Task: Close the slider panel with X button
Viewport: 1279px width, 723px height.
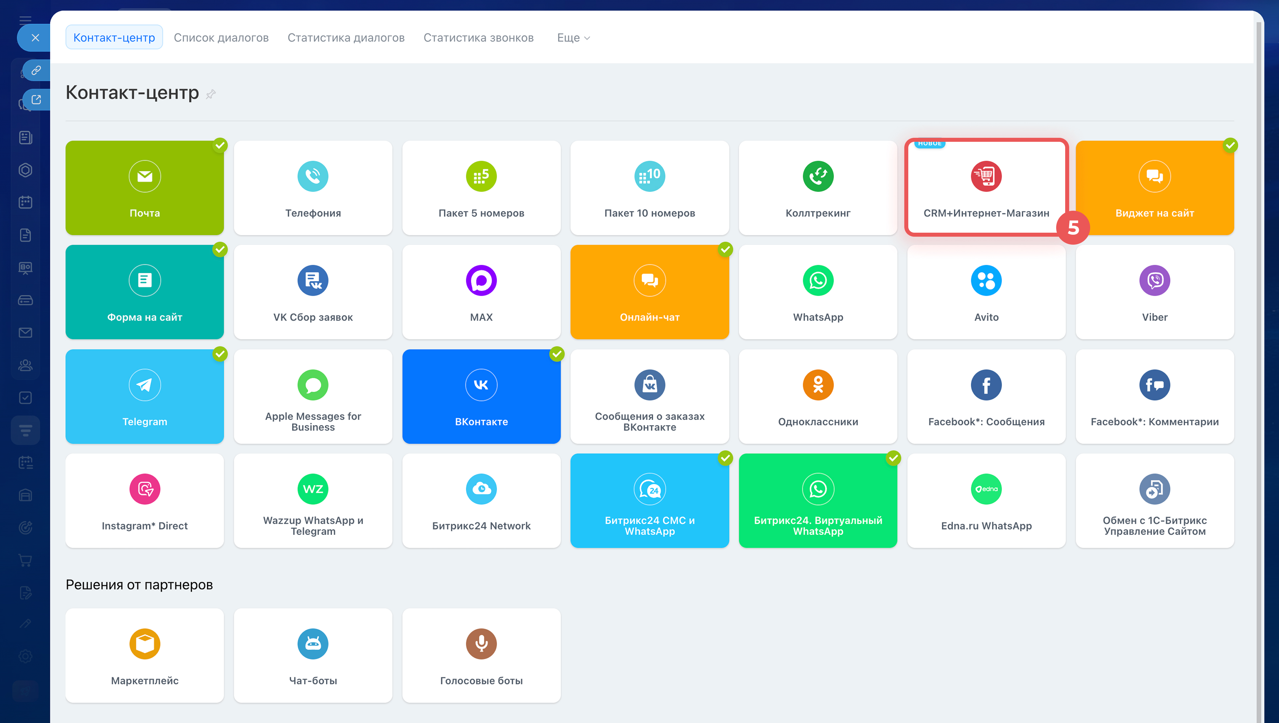Action: pos(35,38)
